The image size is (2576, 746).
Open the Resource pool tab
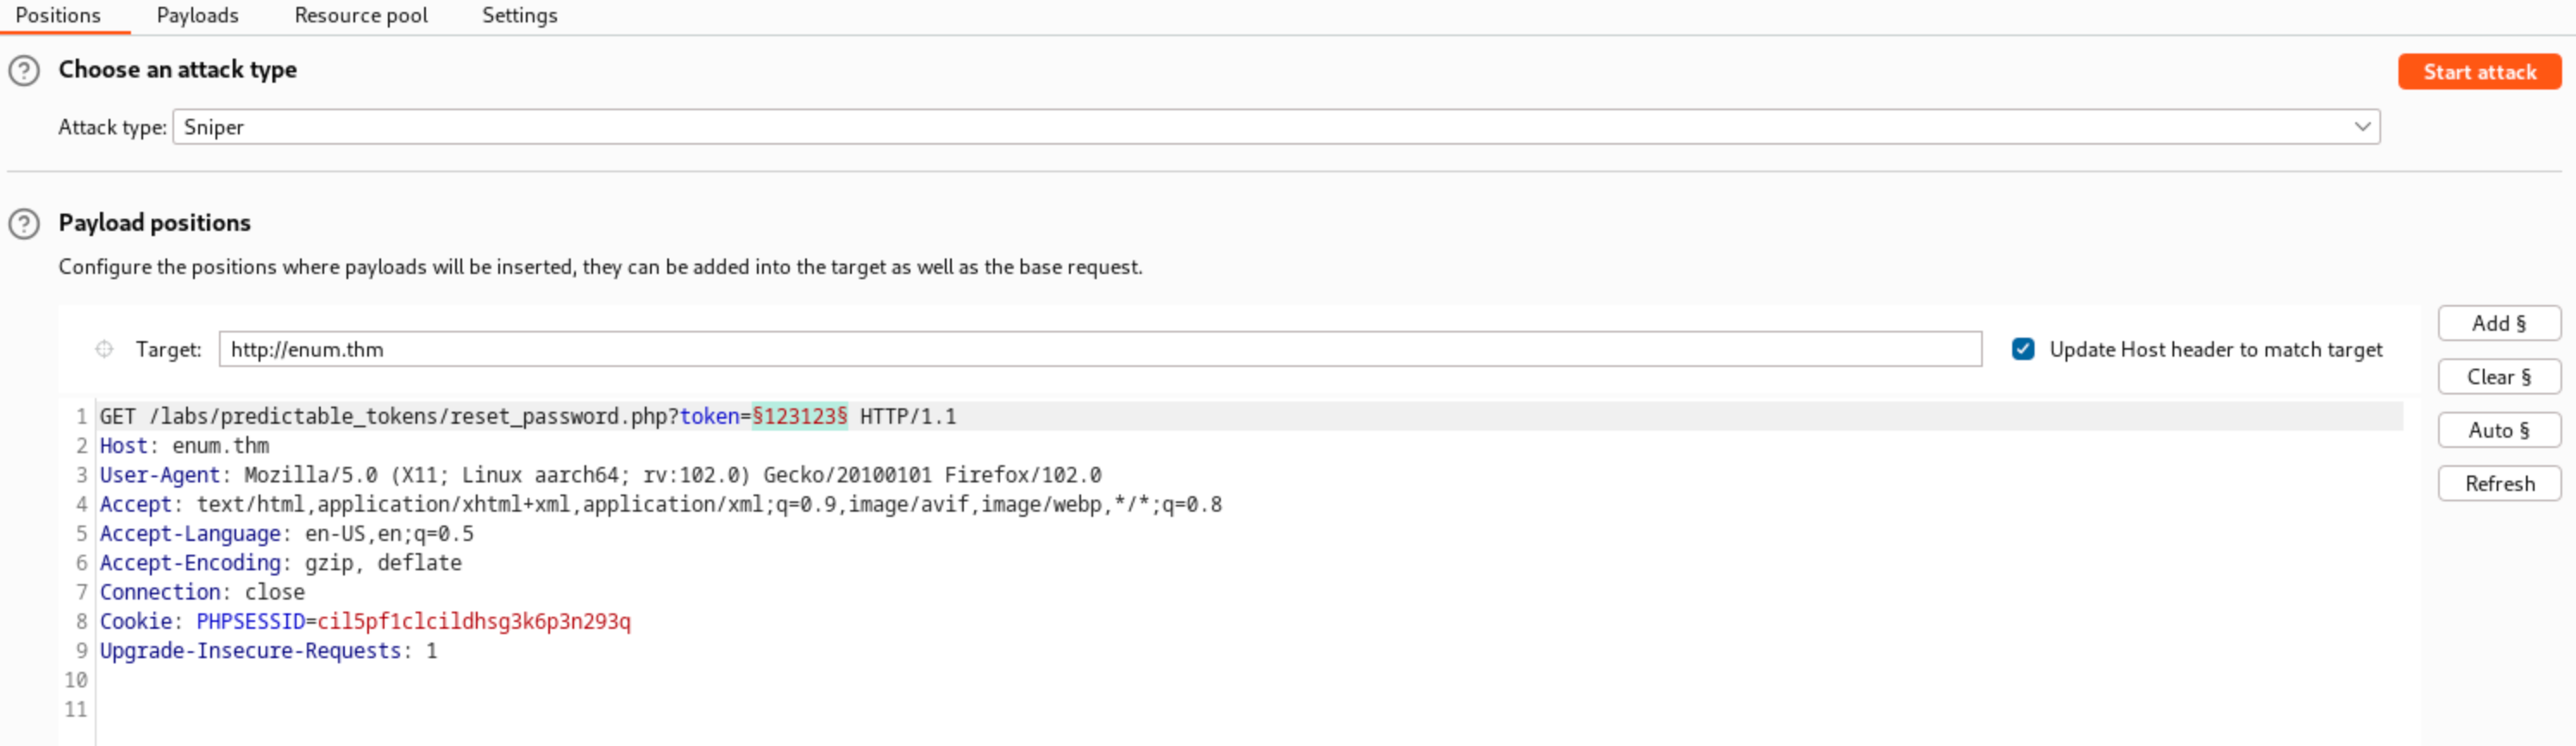pyautogui.click(x=360, y=16)
